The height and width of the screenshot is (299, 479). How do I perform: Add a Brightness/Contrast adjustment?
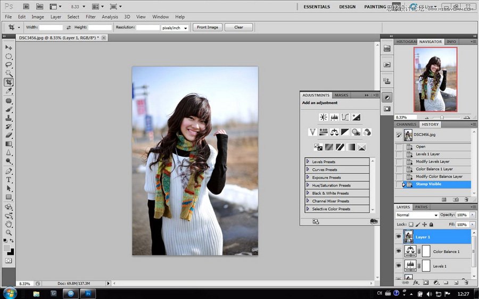point(323,117)
